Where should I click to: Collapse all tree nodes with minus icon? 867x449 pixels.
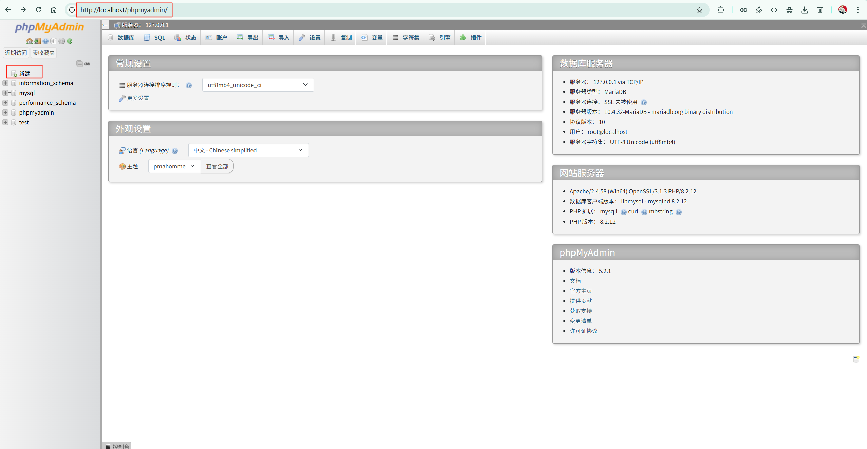(79, 64)
